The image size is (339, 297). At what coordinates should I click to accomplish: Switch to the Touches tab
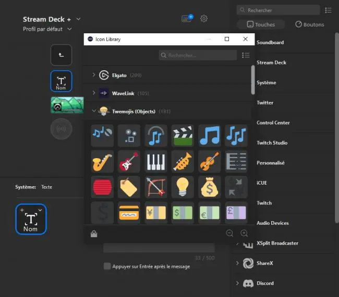[261, 24]
